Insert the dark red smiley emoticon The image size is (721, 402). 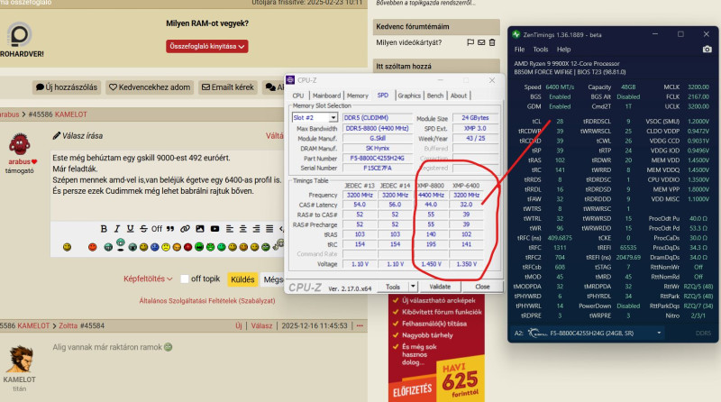pos(187,247)
